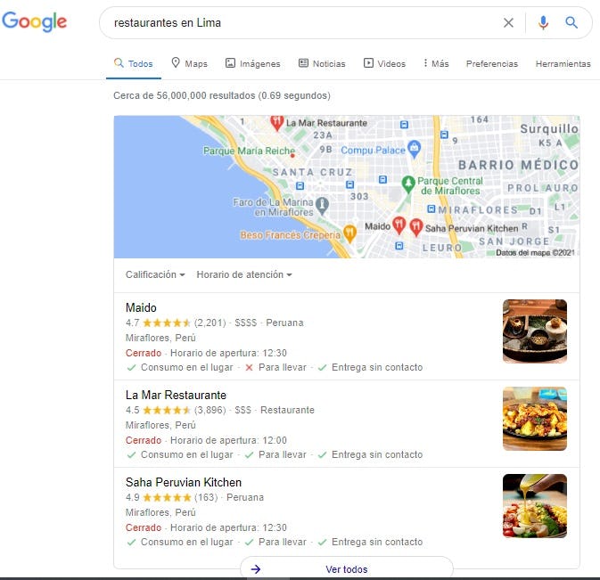Click the Compu Palace shopping pin
Screen dimensions: 600x580
click(415, 149)
